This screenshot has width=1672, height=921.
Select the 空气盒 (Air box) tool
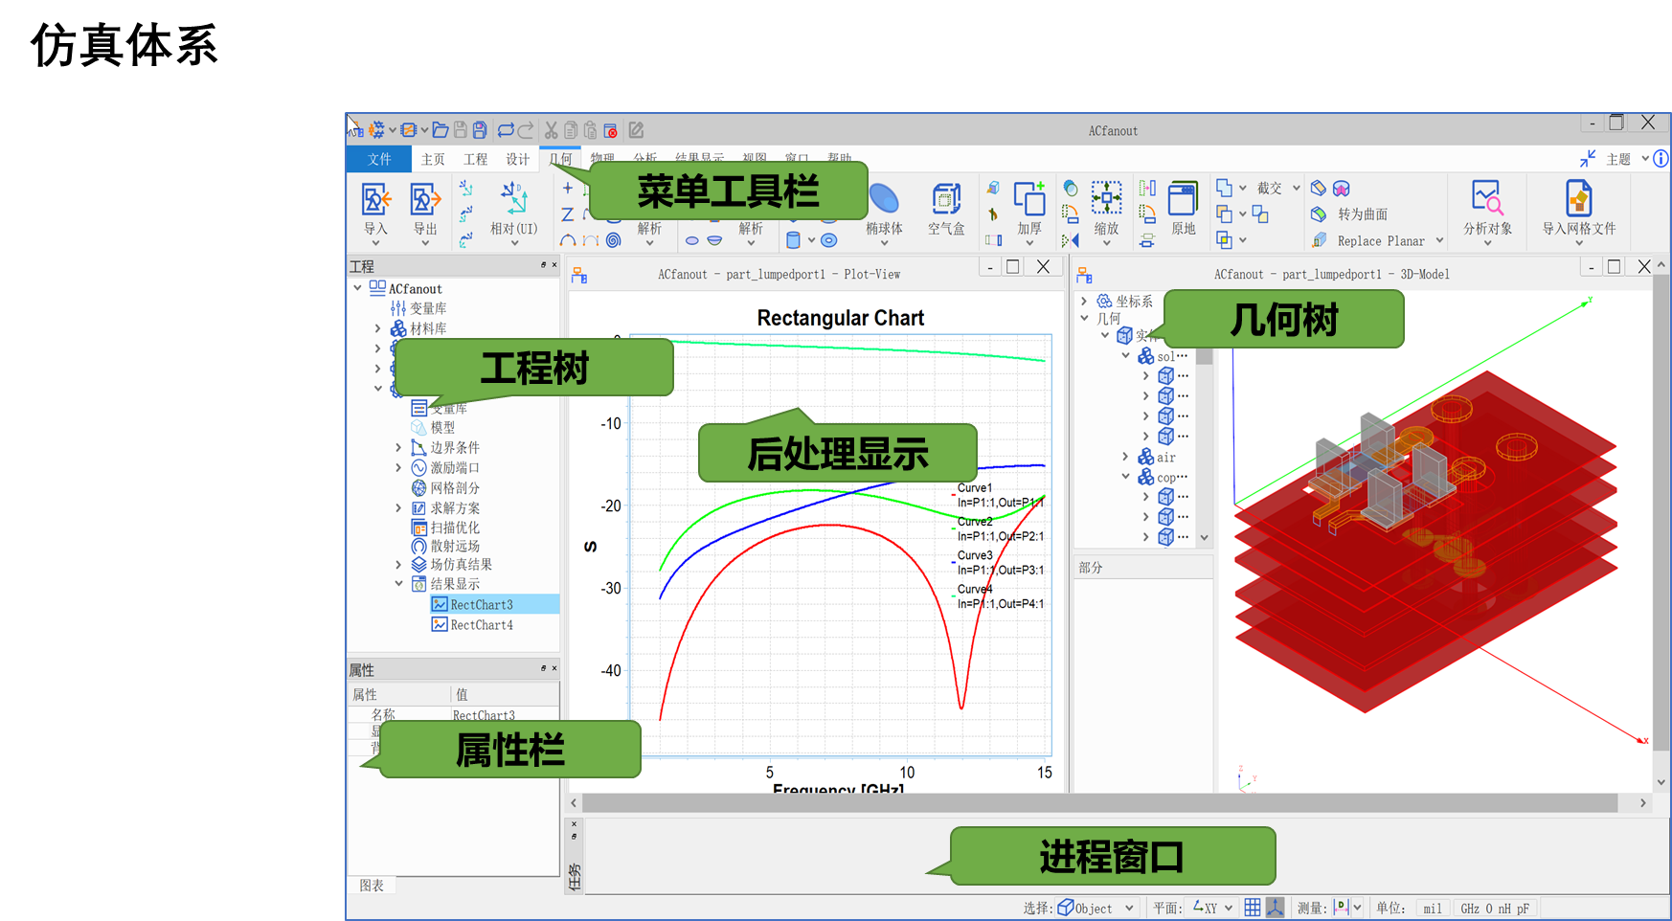click(x=946, y=200)
